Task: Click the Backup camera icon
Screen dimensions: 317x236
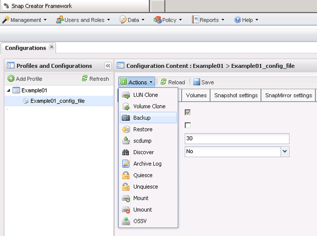Action: point(126,118)
